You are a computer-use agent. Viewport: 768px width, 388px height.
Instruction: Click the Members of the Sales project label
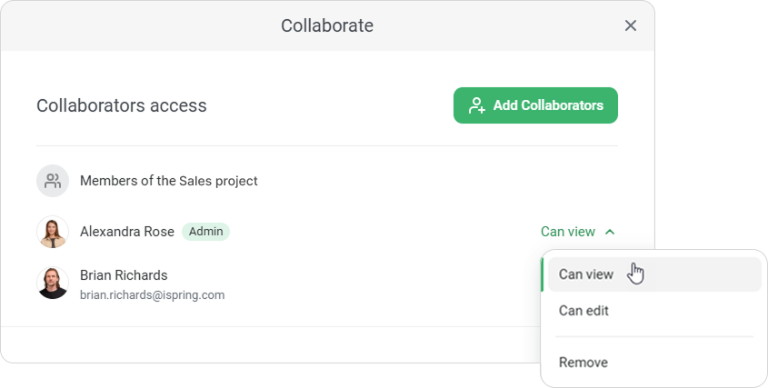coord(169,181)
